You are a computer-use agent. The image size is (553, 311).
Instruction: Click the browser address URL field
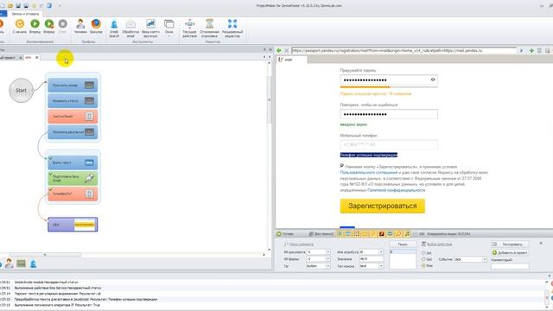point(404,50)
